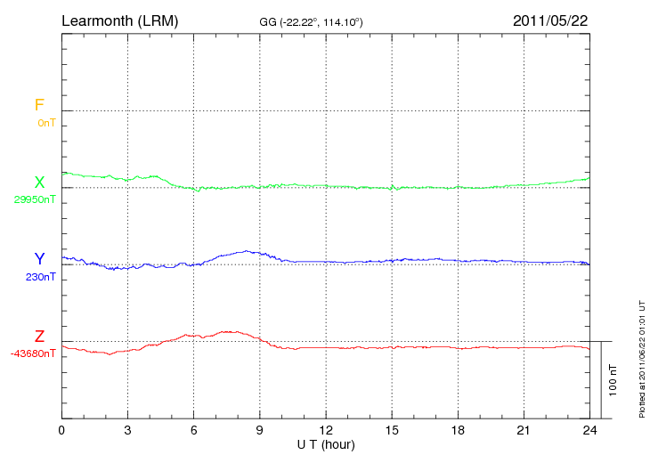Click the U T (hour) axis title
Screen dimensions: 650x463
point(326,444)
